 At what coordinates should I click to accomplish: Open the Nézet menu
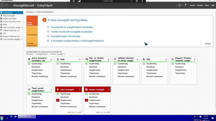[207, 5]
